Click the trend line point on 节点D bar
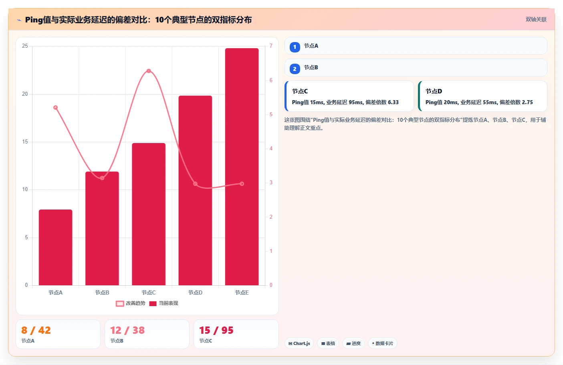 click(195, 184)
